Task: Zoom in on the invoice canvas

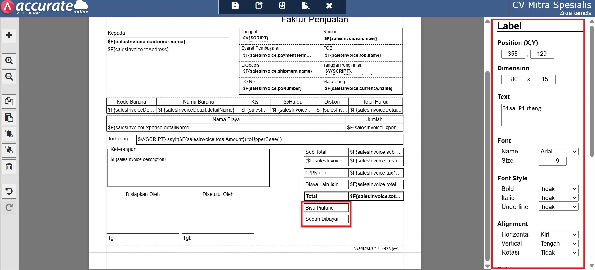Action: click(9, 60)
